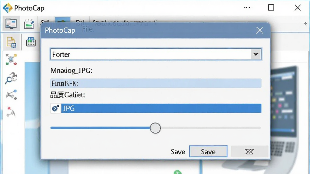This screenshot has width=310, height=174.
Task: Click the PhotoCap logo in title bar
Action: 8,8
